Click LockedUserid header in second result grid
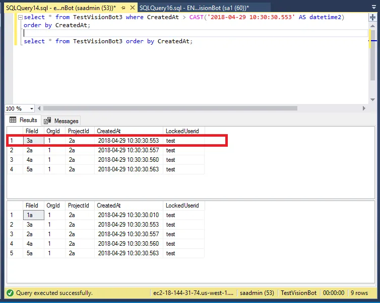Image resolution: width=380 pixels, height=303 pixels. pyautogui.click(x=183, y=206)
